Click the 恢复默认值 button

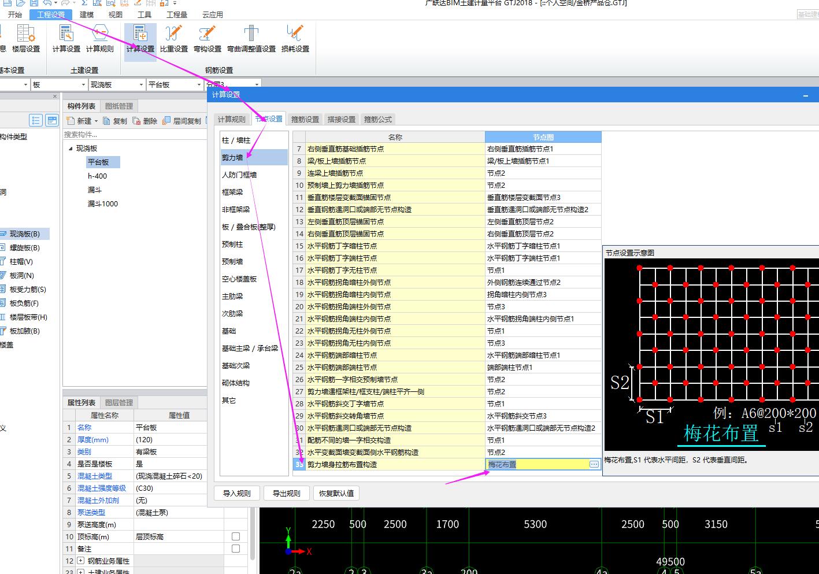[336, 493]
